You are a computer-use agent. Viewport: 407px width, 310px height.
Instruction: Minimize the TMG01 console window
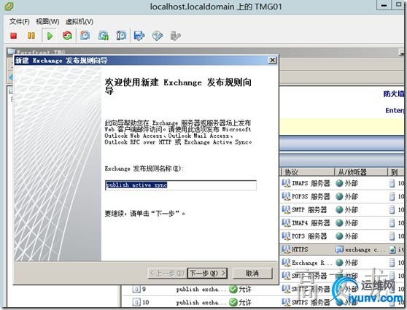point(384,5)
